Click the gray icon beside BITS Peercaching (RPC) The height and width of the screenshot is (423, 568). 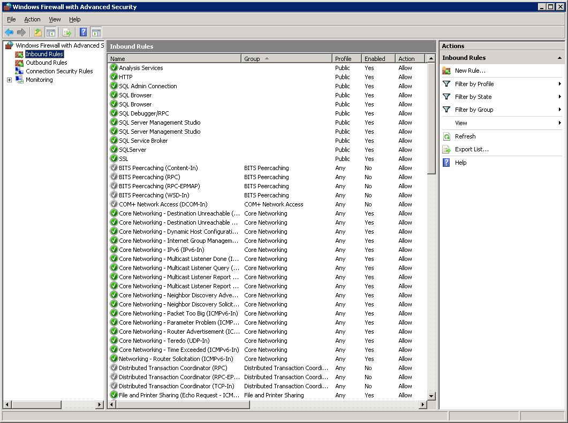coord(115,177)
